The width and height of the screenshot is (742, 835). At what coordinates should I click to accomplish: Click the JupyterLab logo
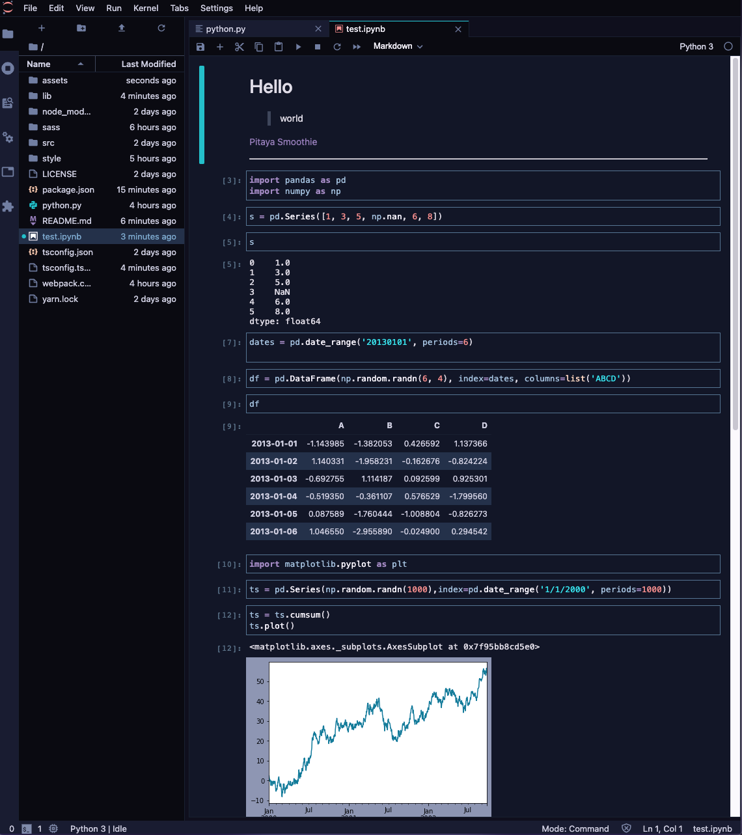click(x=8, y=8)
